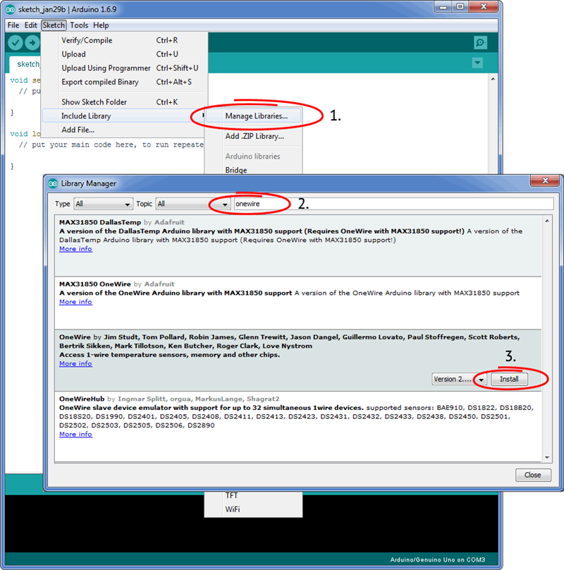Open the Serial Monitor magnifier icon
This screenshot has width=564, height=570.
tap(480, 43)
